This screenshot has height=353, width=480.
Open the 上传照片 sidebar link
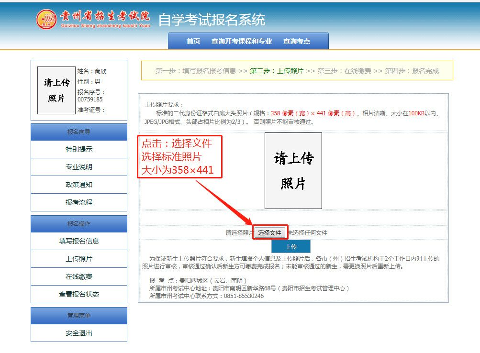[x=78, y=259]
